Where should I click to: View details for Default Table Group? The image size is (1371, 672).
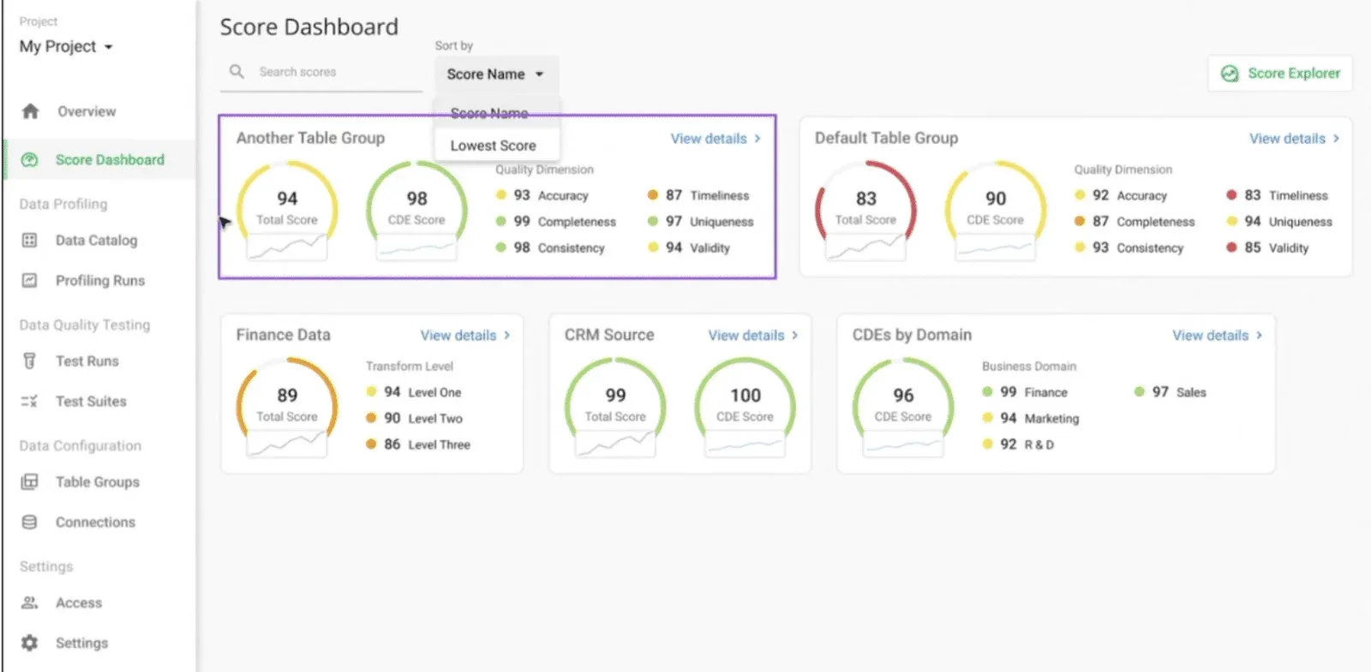1293,139
